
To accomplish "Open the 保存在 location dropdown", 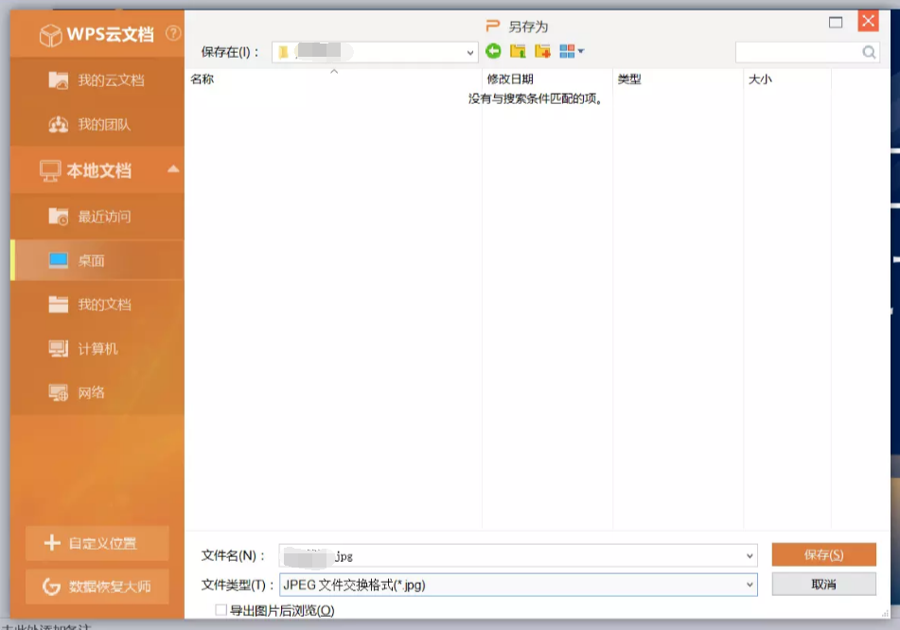I will click(468, 51).
